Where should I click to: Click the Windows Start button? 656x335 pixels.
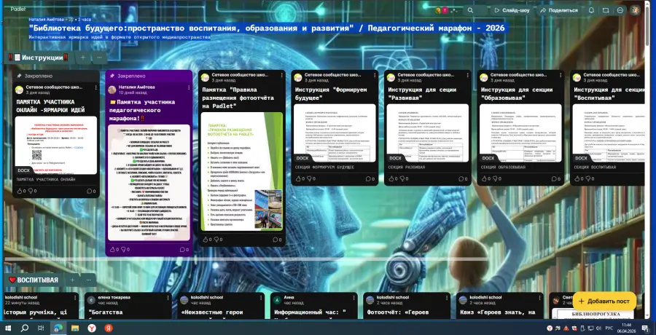[7, 328]
